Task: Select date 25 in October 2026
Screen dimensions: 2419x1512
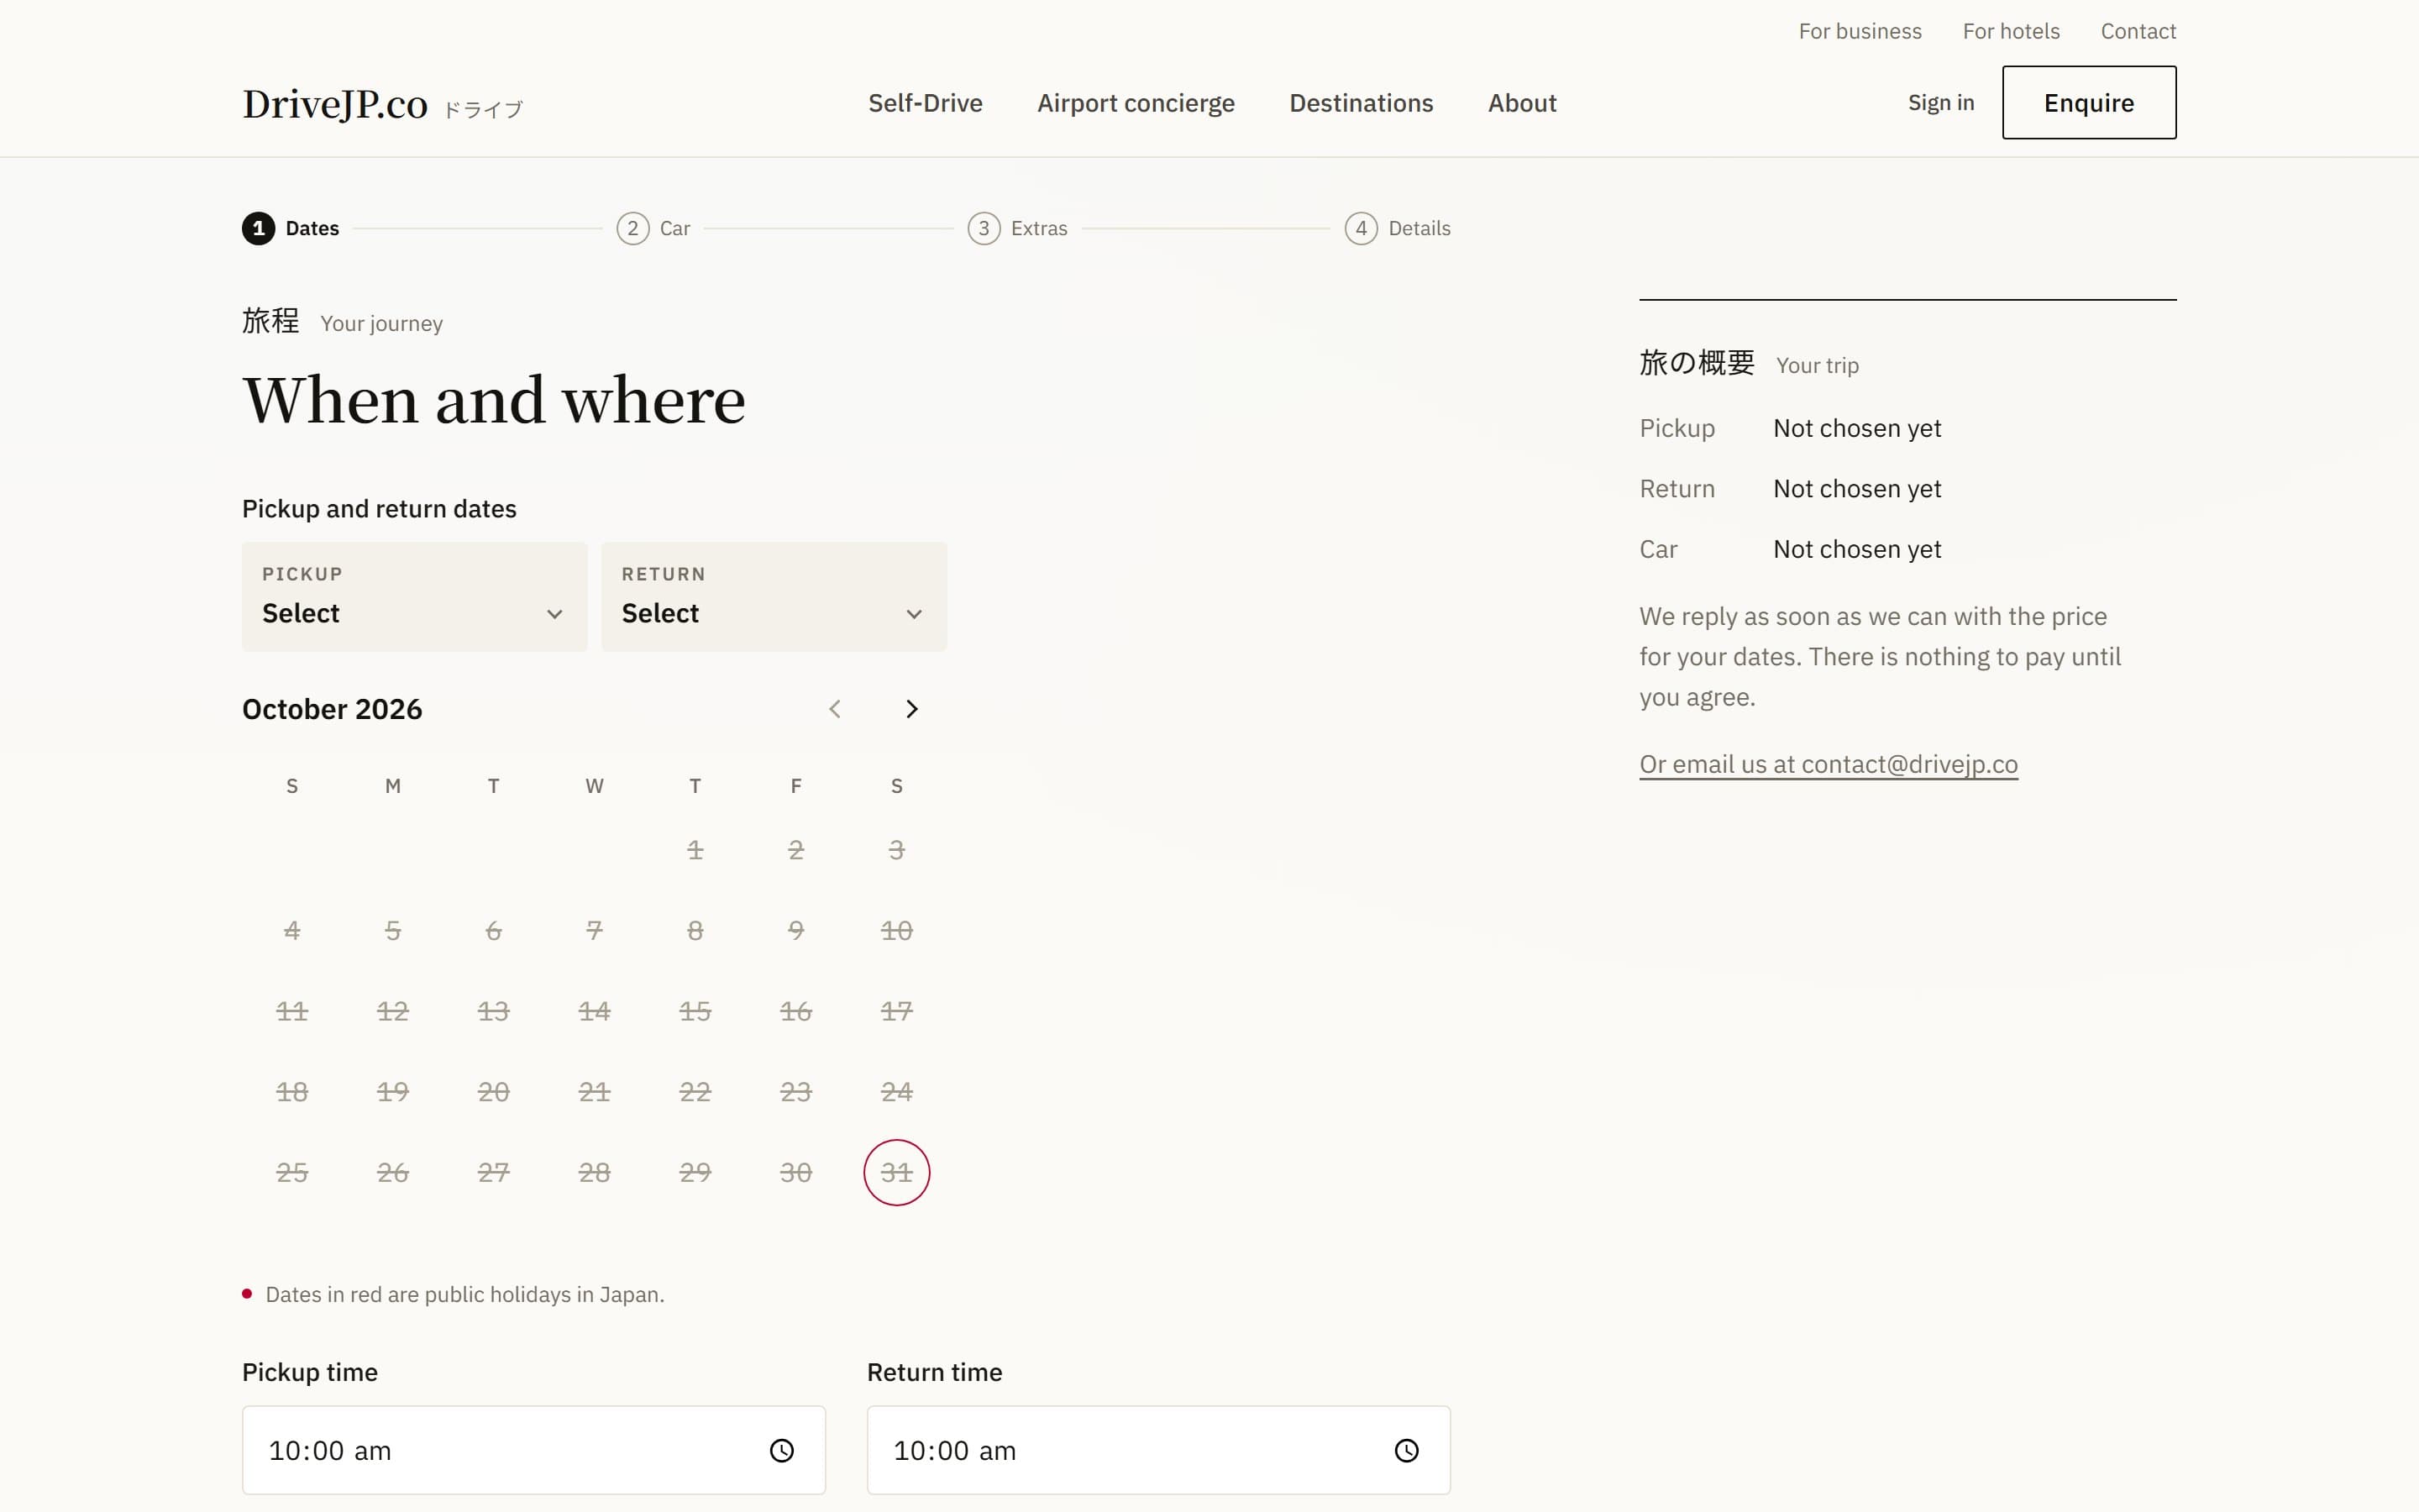Action: pyautogui.click(x=292, y=1173)
